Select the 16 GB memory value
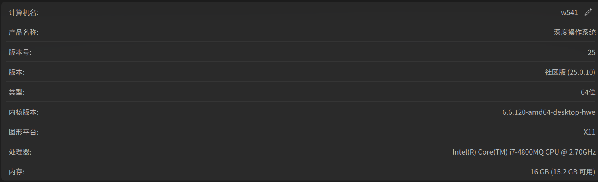 [x=539, y=172]
